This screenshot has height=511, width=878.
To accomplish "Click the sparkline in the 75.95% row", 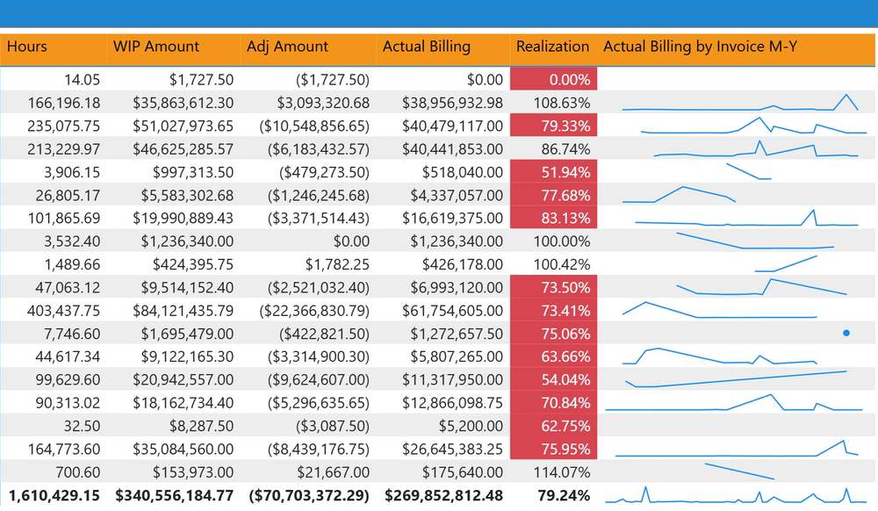I will point(737,449).
